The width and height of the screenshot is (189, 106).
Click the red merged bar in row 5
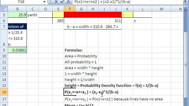point(93,14)
